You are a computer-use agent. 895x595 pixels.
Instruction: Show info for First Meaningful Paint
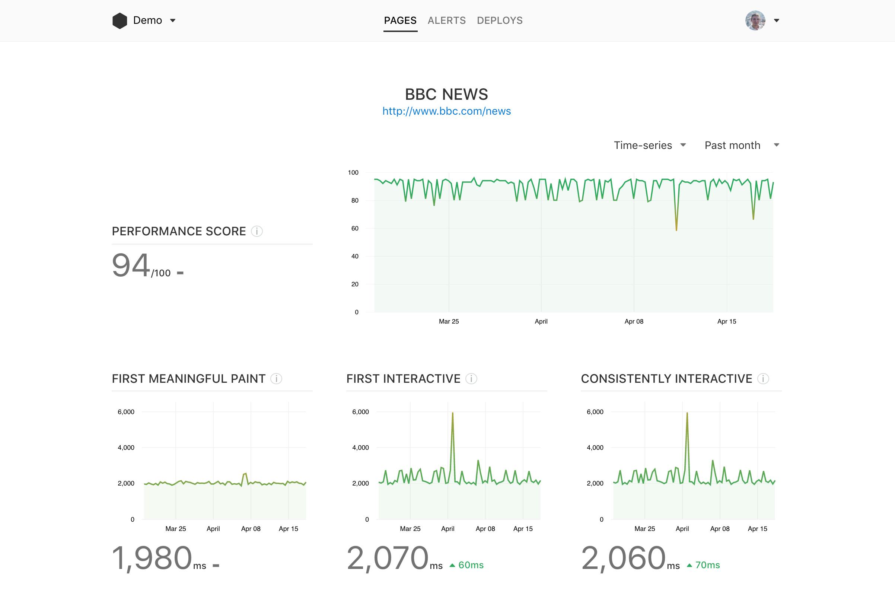276,379
